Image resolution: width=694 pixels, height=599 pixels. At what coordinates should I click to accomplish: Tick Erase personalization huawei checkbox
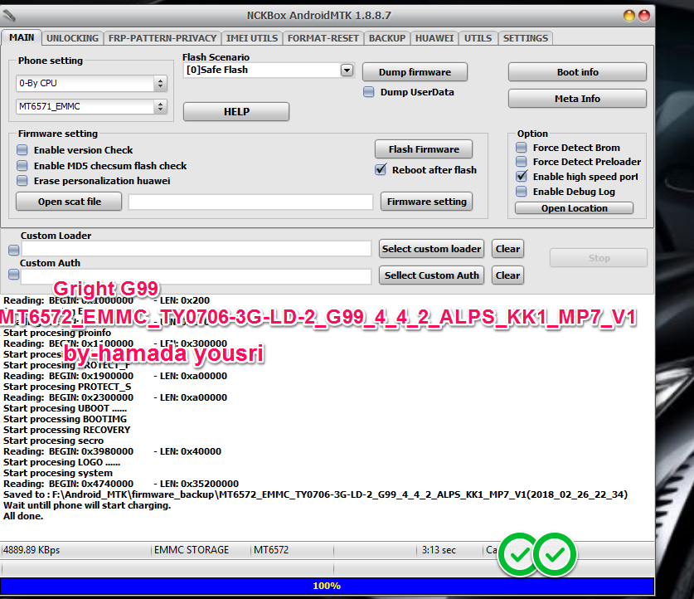coord(22,181)
